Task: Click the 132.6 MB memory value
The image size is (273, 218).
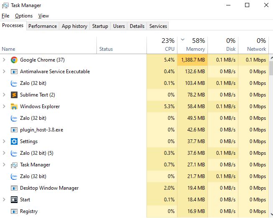Action: pyautogui.click(x=195, y=72)
